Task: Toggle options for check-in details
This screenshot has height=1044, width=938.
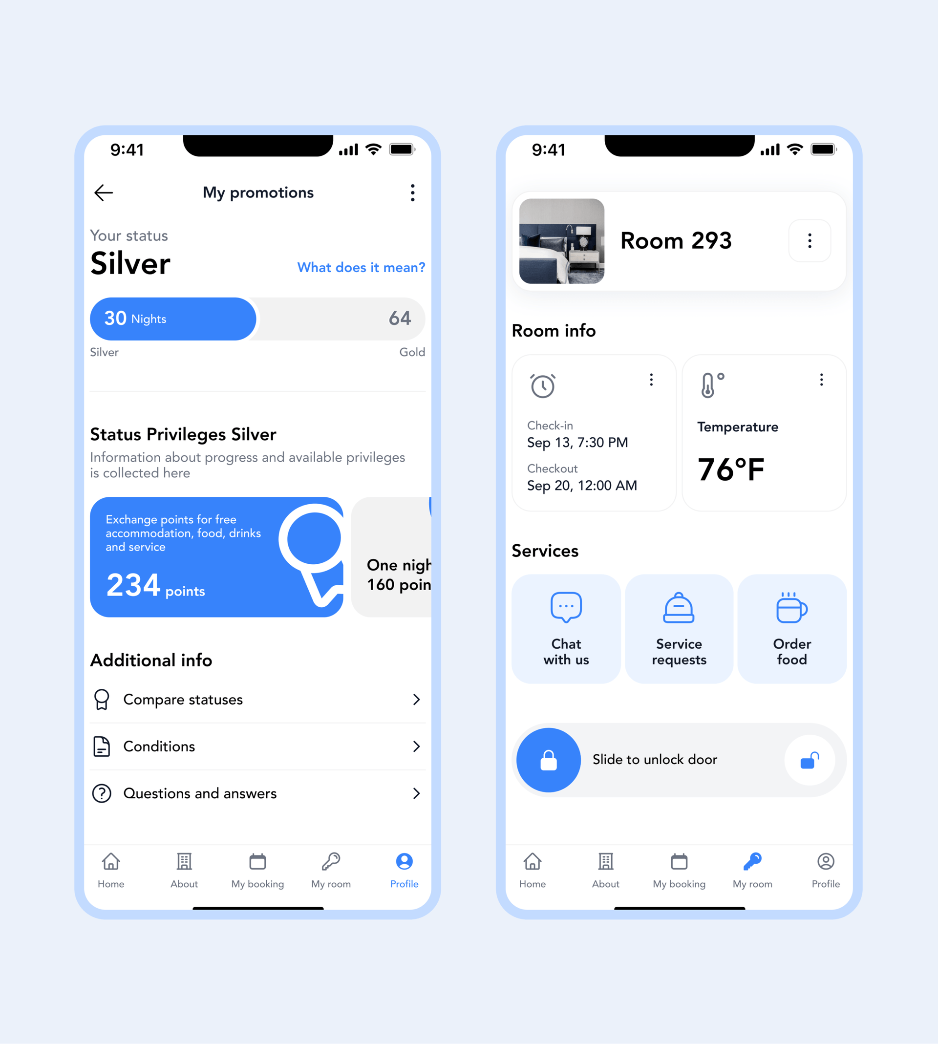Action: click(x=651, y=380)
